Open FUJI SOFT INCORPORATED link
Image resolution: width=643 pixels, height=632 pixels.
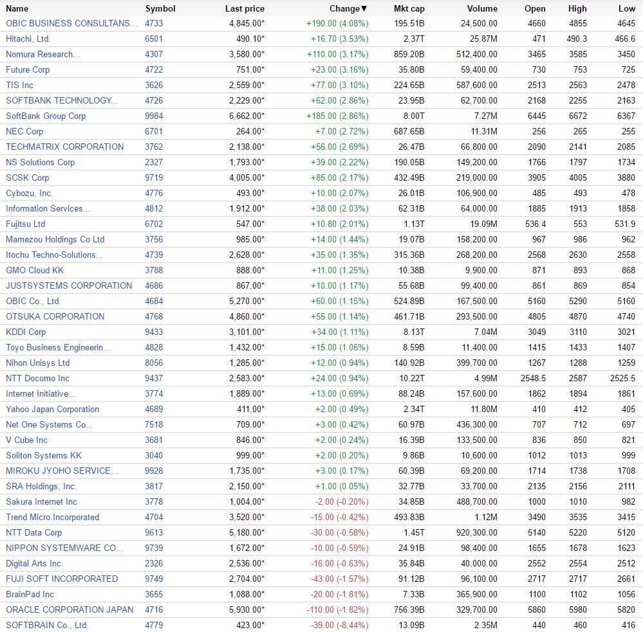pos(62,579)
